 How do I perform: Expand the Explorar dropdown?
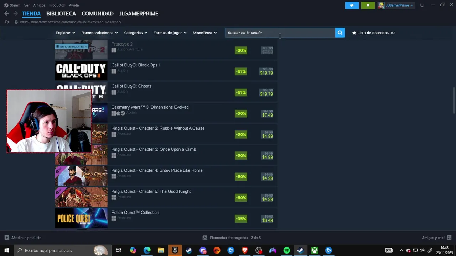click(65, 33)
